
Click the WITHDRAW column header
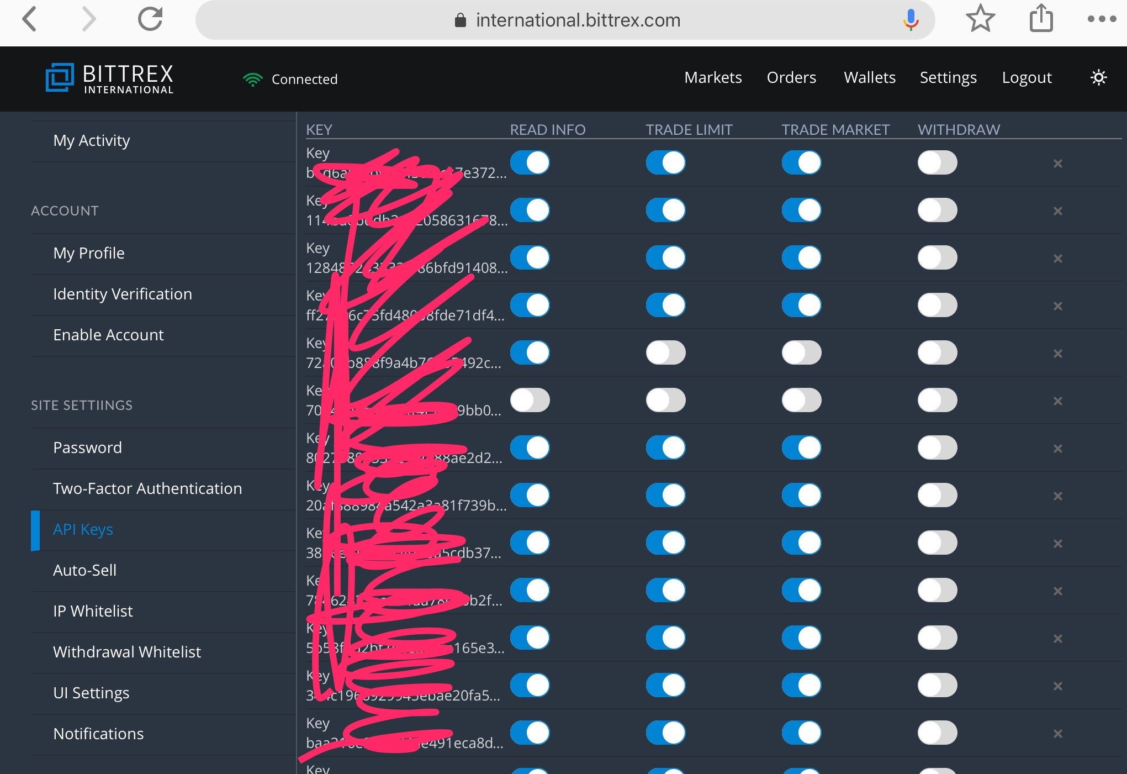point(959,129)
